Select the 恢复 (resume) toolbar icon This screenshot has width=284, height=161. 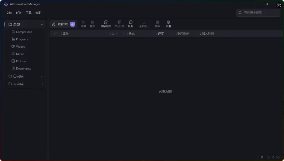(83, 24)
